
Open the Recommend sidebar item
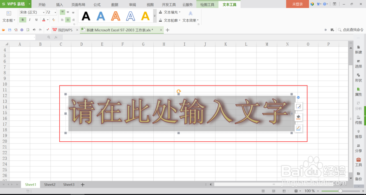[x=359, y=134]
